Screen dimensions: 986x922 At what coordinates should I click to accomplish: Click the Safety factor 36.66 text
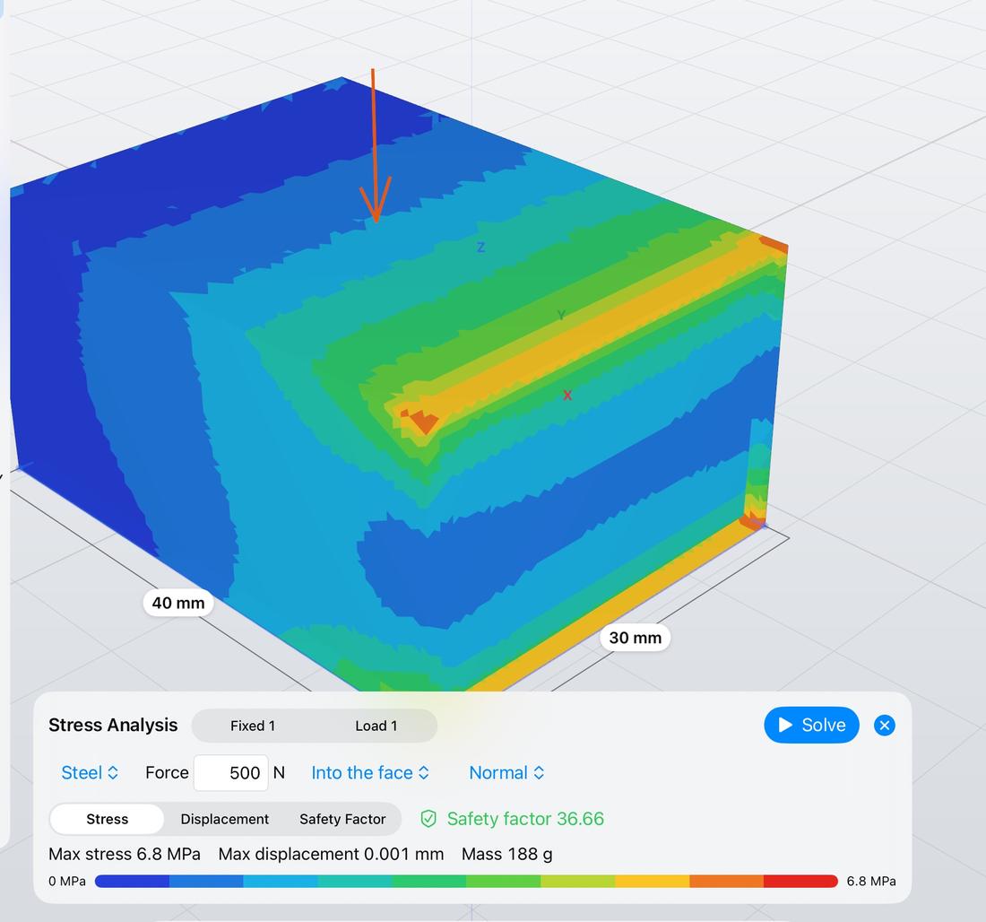(x=525, y=819)
